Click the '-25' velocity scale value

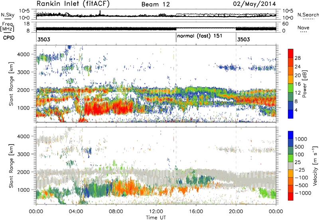299,170
